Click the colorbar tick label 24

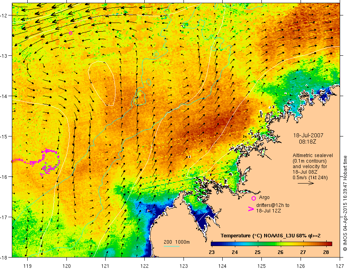tap(235, 252)
